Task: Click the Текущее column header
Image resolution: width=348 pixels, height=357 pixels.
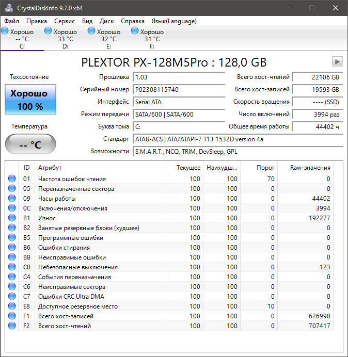Action: point(185,168)
